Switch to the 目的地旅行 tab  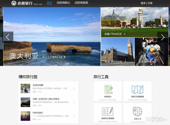(63, 3)
